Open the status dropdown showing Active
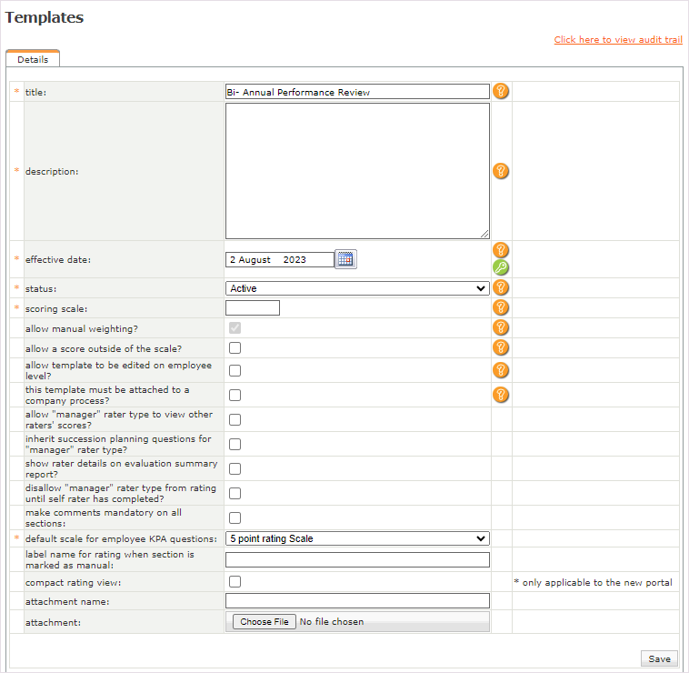 click(357, 288)
